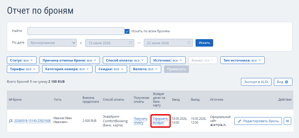Click Получение оплаты column header
This screenshot has width=299, height=138.
[x=141, y=99]
